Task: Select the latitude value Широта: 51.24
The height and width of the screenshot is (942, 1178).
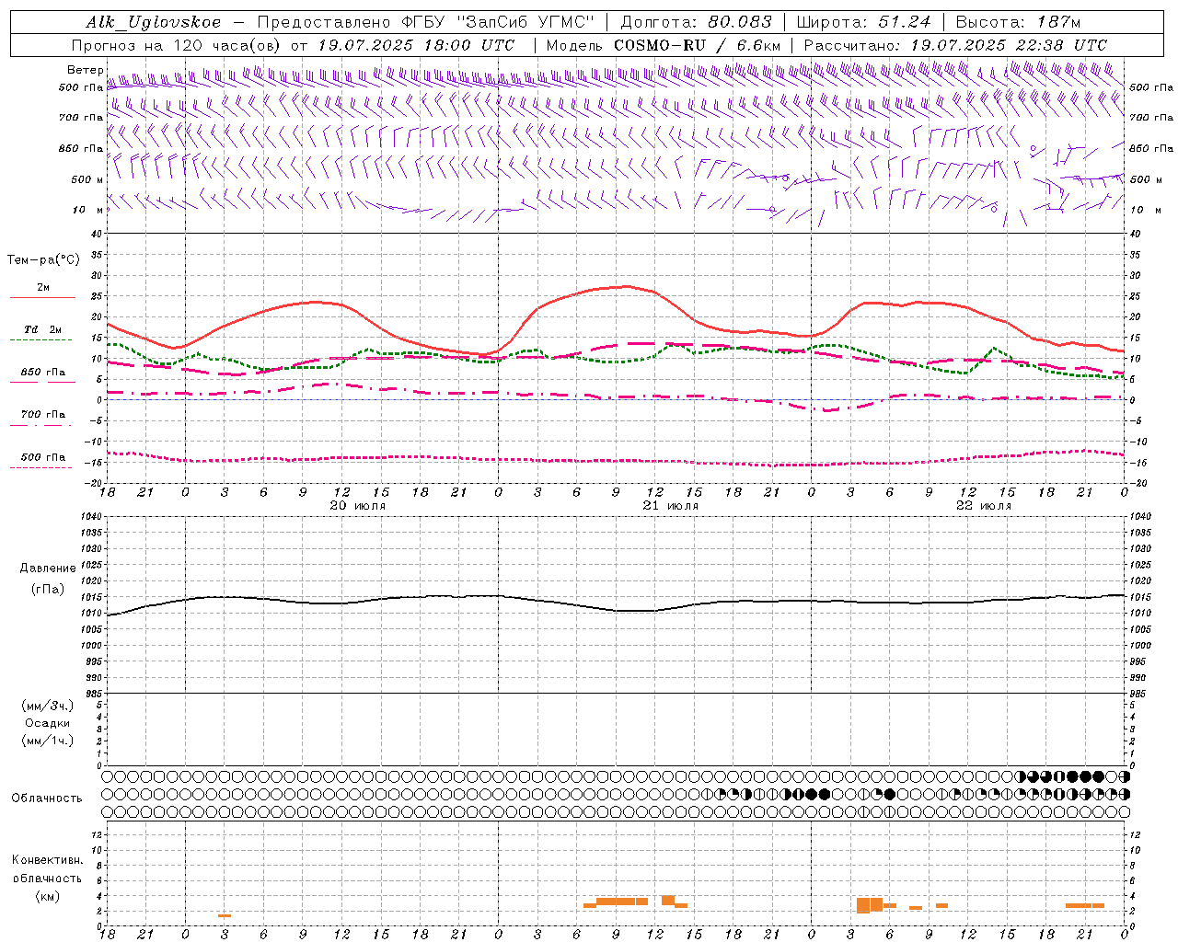Action: pos(864,22)
